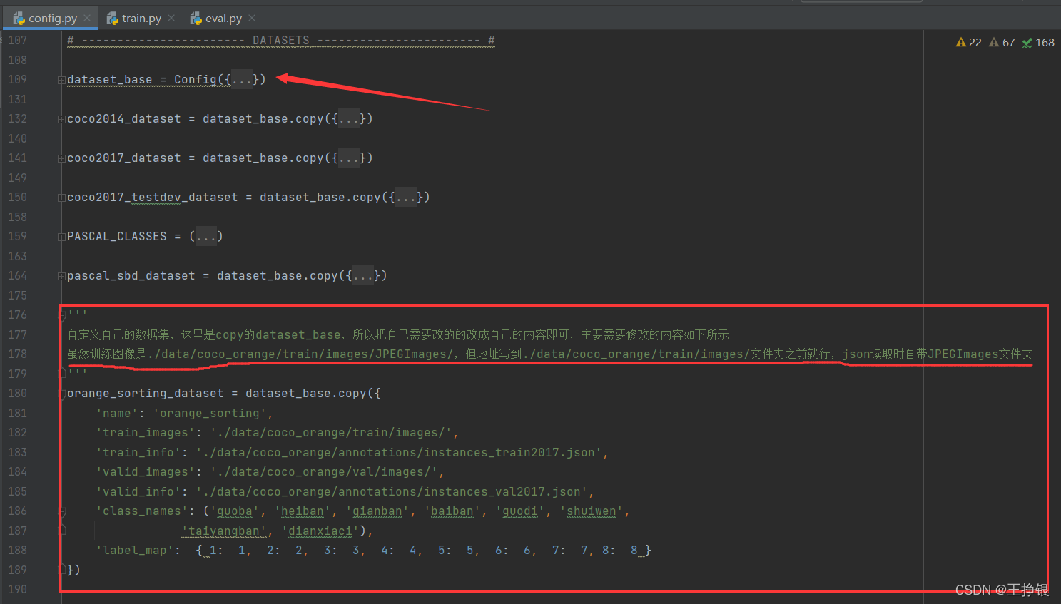The image size is (1061, 604).
Task: Expand the folded coco2017_testdev_dataset block
Action: 61,198
